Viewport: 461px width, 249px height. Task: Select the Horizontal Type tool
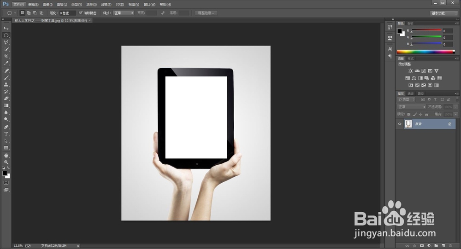[x=6, y=134]
